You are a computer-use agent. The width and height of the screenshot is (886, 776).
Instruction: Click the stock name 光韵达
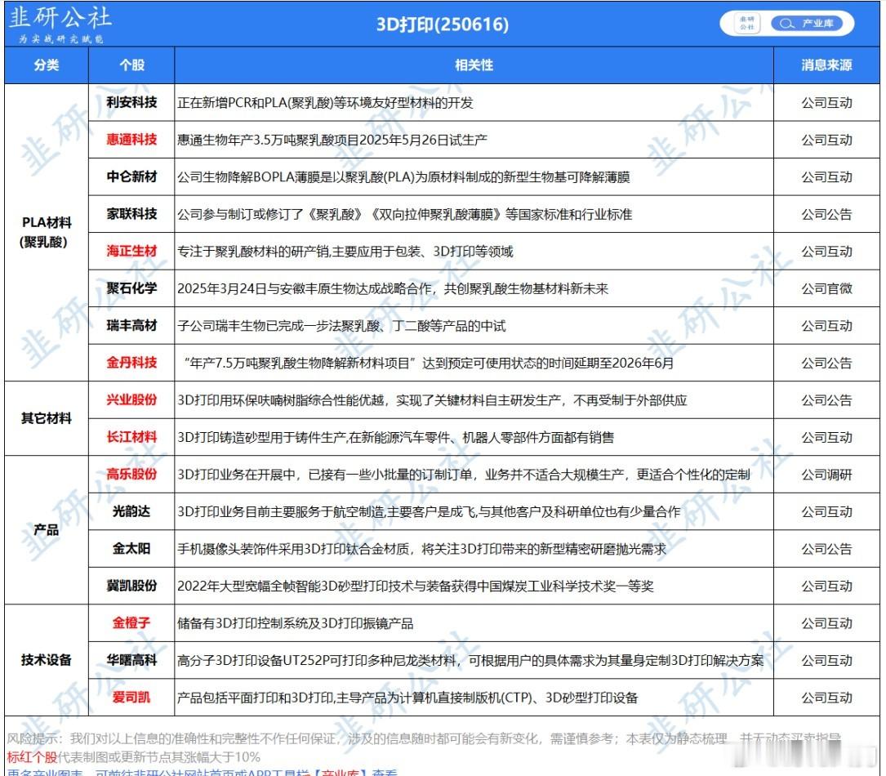[131, 511]
